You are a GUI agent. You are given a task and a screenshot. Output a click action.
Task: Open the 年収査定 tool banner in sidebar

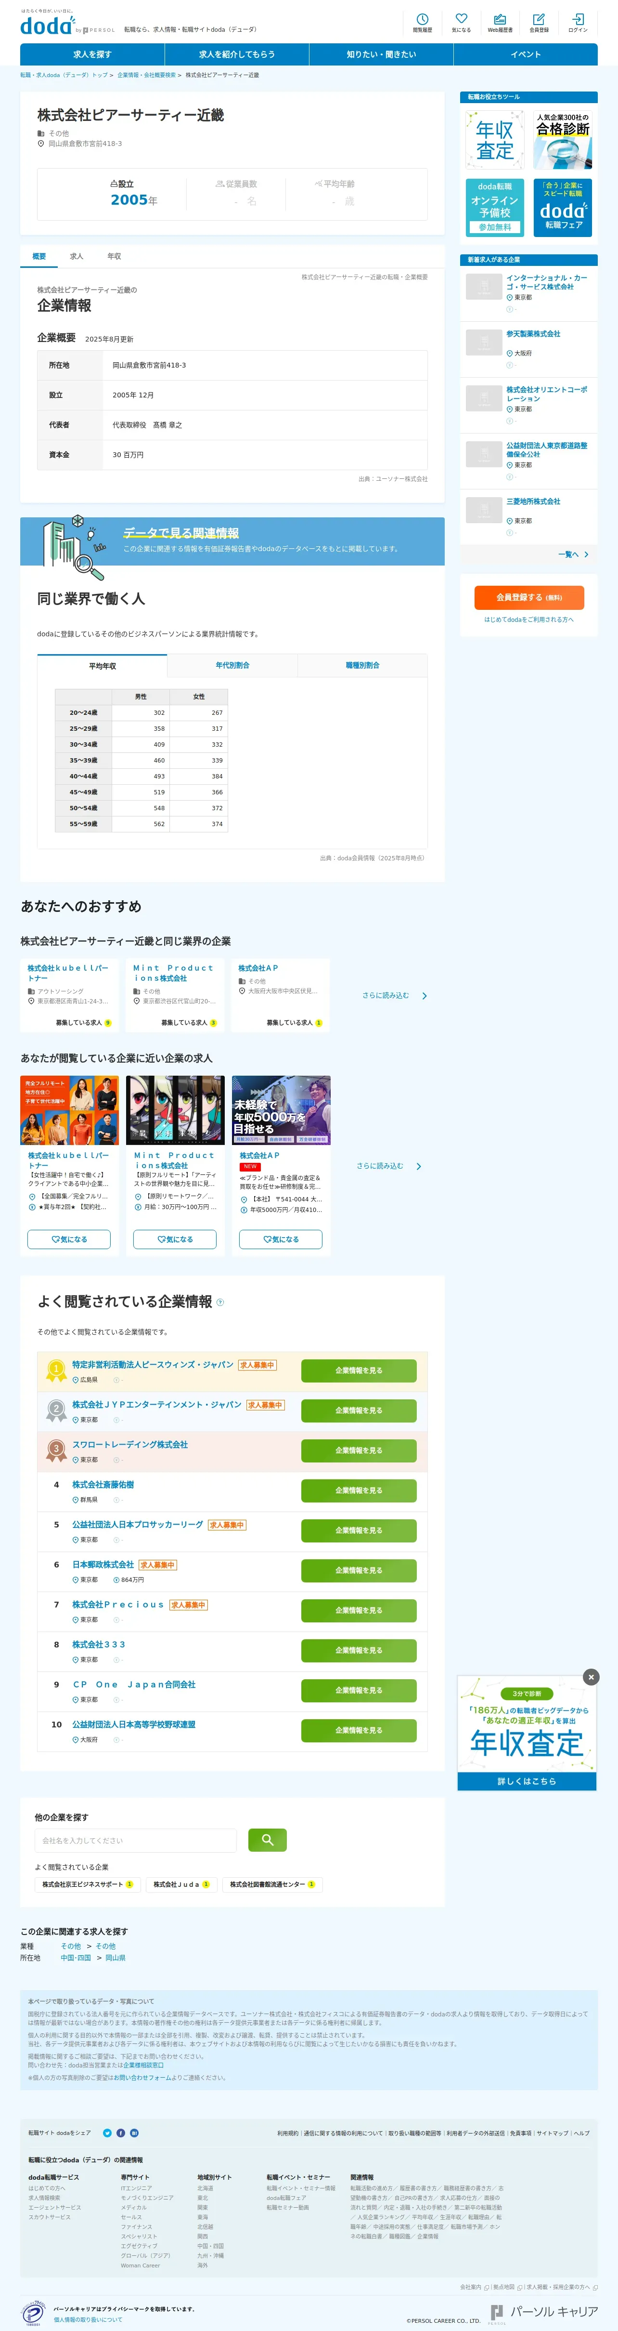point(494,140)
